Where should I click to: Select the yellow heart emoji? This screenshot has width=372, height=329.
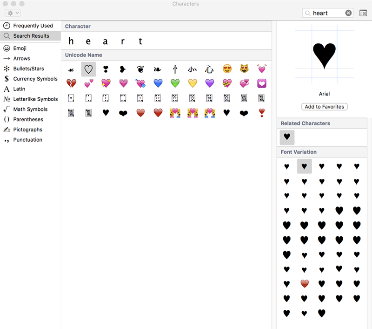pos(193,83)
